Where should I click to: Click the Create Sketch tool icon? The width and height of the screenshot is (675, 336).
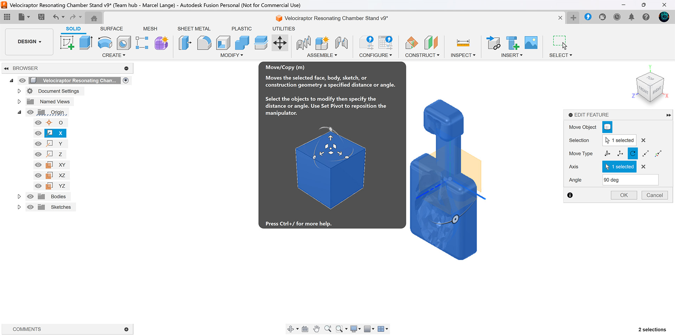[x=67, y=43]
